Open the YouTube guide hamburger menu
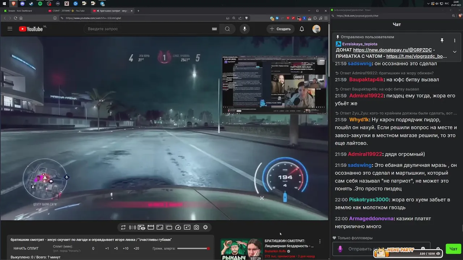Screen dimensions: 463x260 10,29
